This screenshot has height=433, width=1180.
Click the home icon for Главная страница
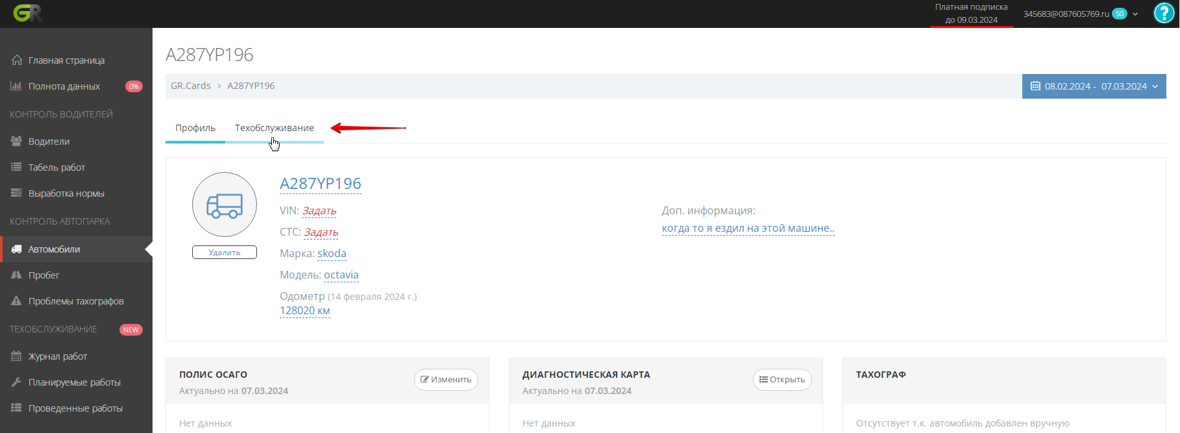point(17,60)
